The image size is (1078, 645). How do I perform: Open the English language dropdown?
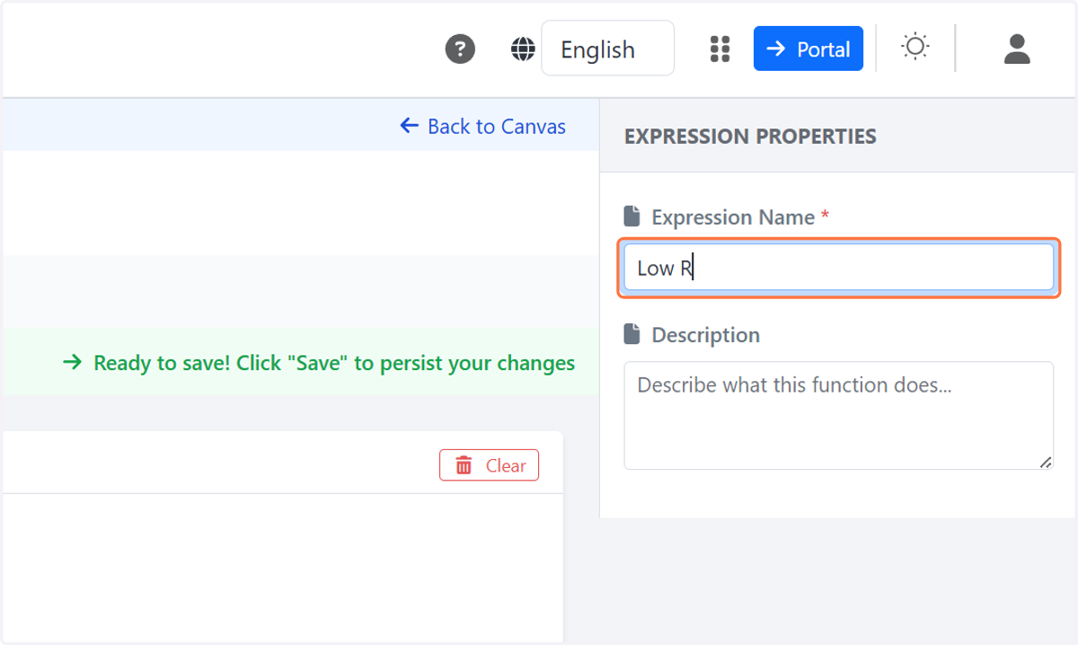tap(607, 49)
